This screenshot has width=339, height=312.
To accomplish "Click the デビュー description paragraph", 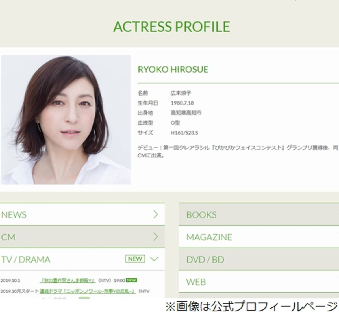I will point(238,151).
